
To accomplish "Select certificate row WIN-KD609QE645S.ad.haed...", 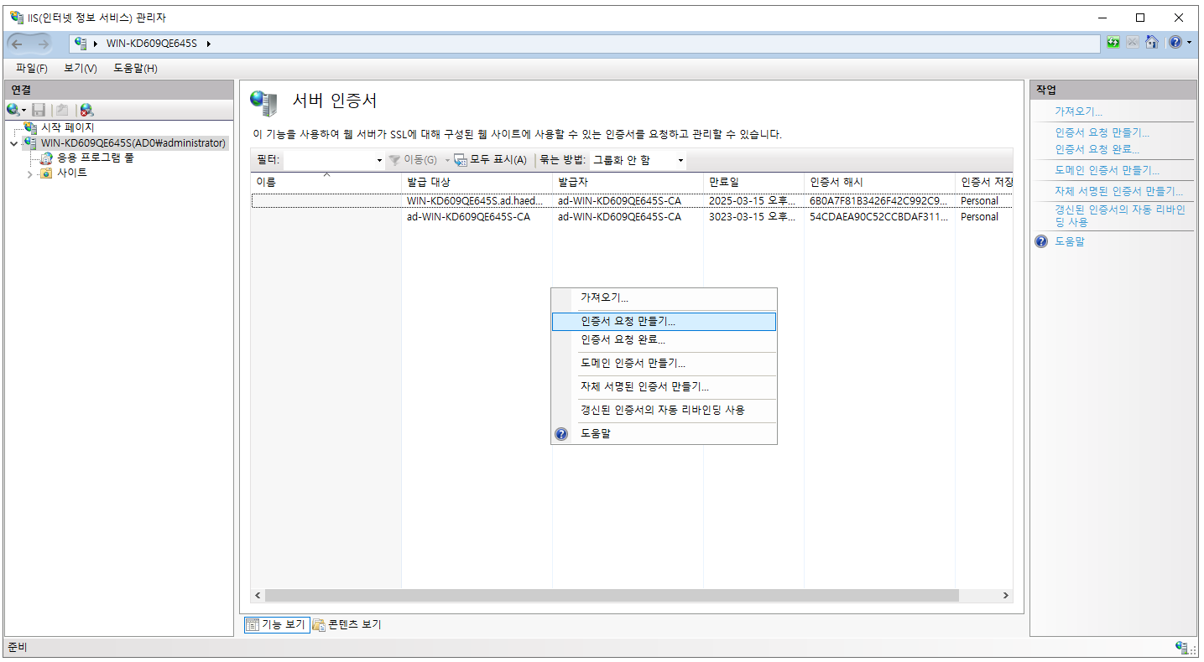I will [631, 201].
